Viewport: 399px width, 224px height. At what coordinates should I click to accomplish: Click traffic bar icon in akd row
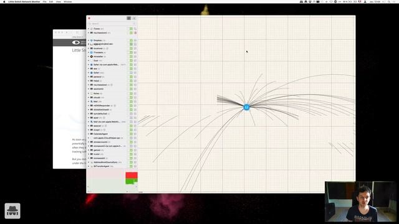click(135, 68)
